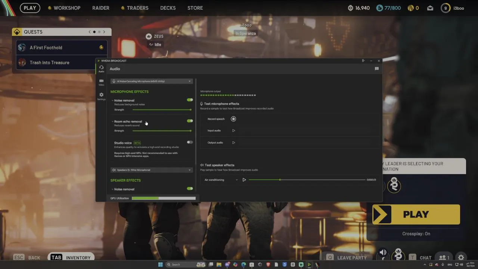
Task: Click the ENG language indicator in tray
Action: tap(450, 265)
